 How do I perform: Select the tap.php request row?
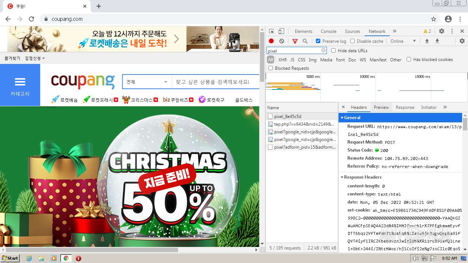(x=302, y=124)
